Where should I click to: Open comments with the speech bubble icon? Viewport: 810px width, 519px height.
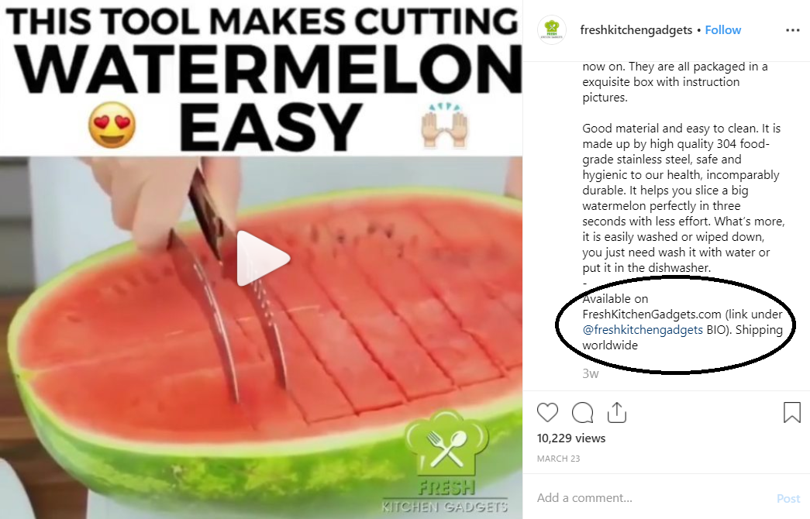click(582, 413)
